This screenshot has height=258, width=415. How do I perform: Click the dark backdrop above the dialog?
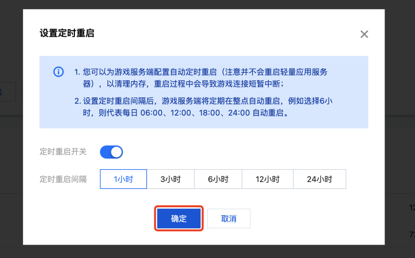pos(203,4)
